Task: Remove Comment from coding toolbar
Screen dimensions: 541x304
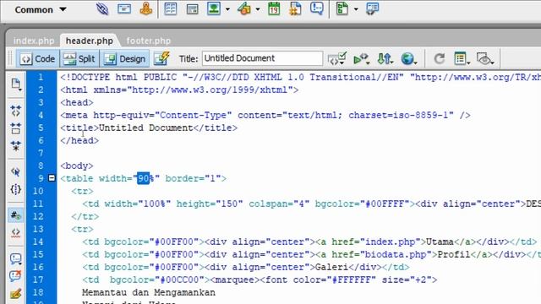Action: [x=15, y=276]
